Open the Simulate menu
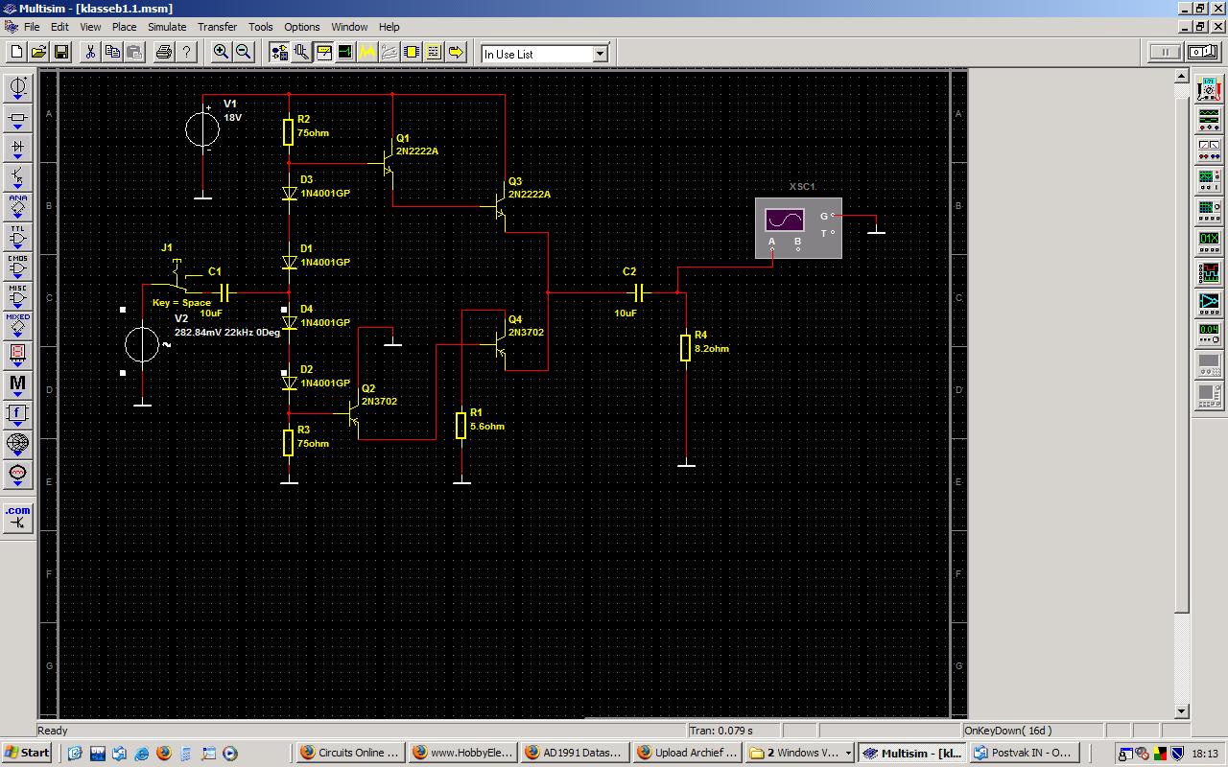Viewport: 1228px width, 767px height. tap(167, 27)
